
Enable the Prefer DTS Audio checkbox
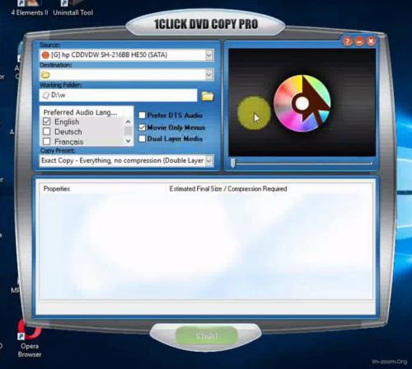tap(142, 115)
